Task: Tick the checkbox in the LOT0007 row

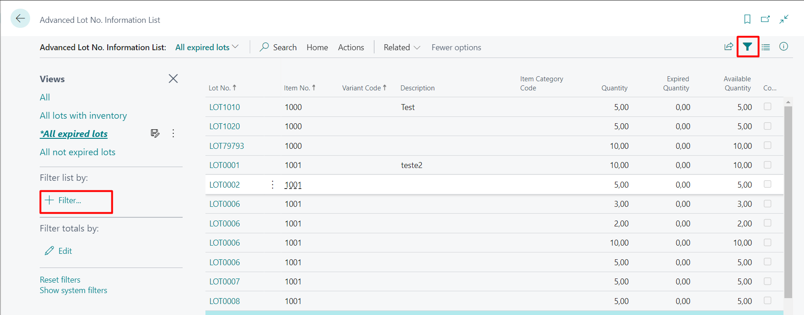Action: coord(767,281)
